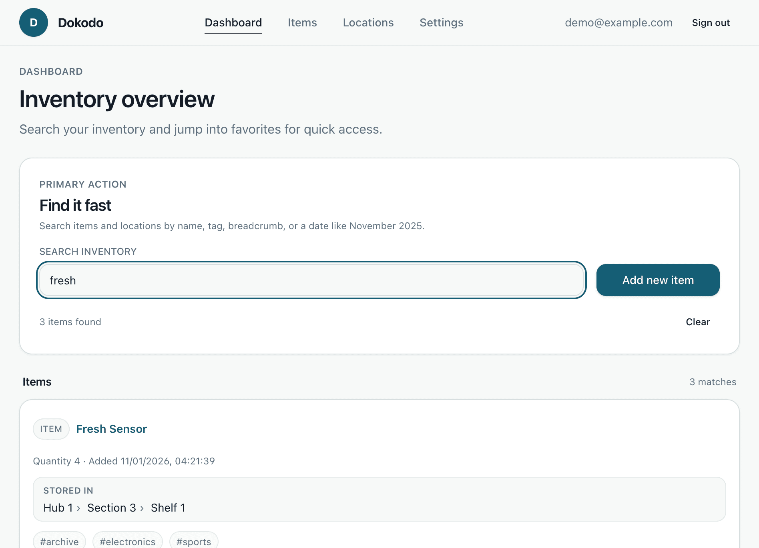Viewport: 759px width, 548px height.
Task: Click the chevron between Hub 1 and Section 3
Action: (x=79, y=508)
